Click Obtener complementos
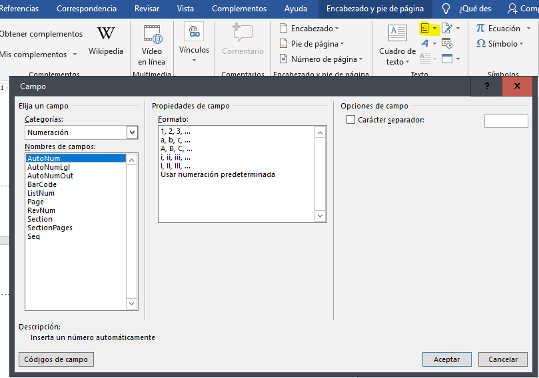The width and height of the screenshot is (539, 378). [41, 34]
